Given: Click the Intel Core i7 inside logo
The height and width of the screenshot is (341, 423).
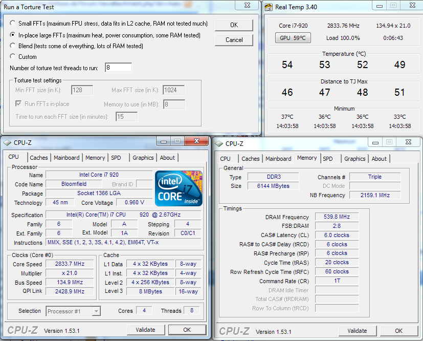Looking at the screenshot, I should (x=179, y=188).
